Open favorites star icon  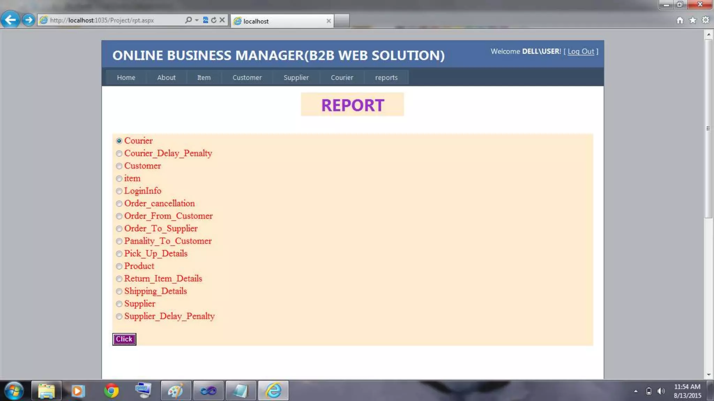click(693, 20)
